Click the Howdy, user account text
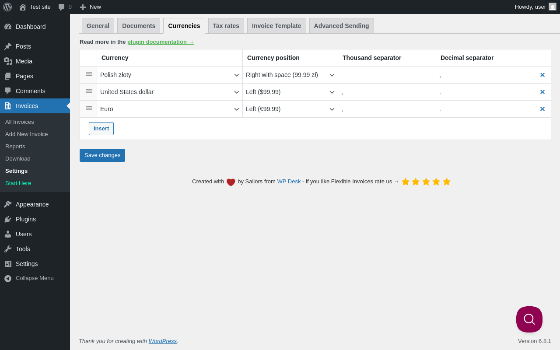 pos(530,7)
